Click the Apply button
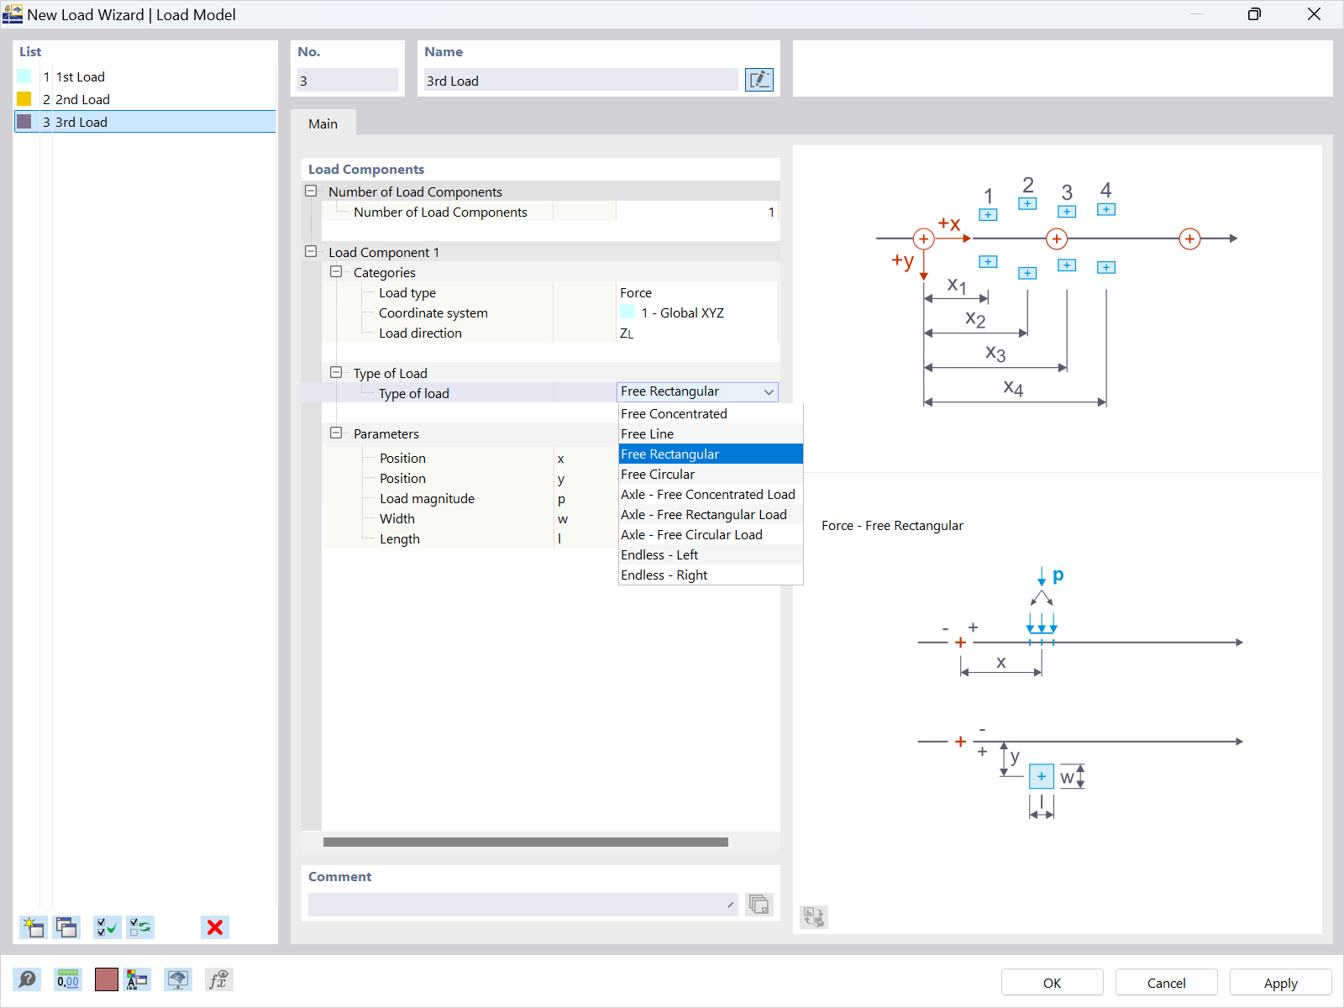Image resolution: width=1344 pixels, height=1008 pixels. pyautogui.click(x=1280, y=983)
